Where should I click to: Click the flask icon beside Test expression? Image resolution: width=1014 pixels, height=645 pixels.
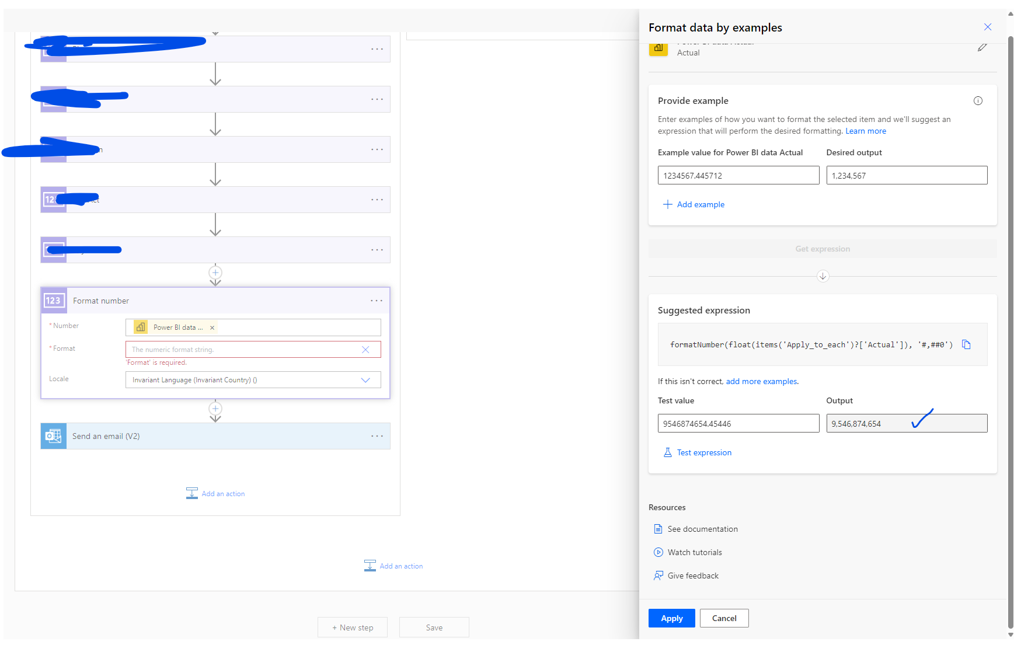point(667,452)
